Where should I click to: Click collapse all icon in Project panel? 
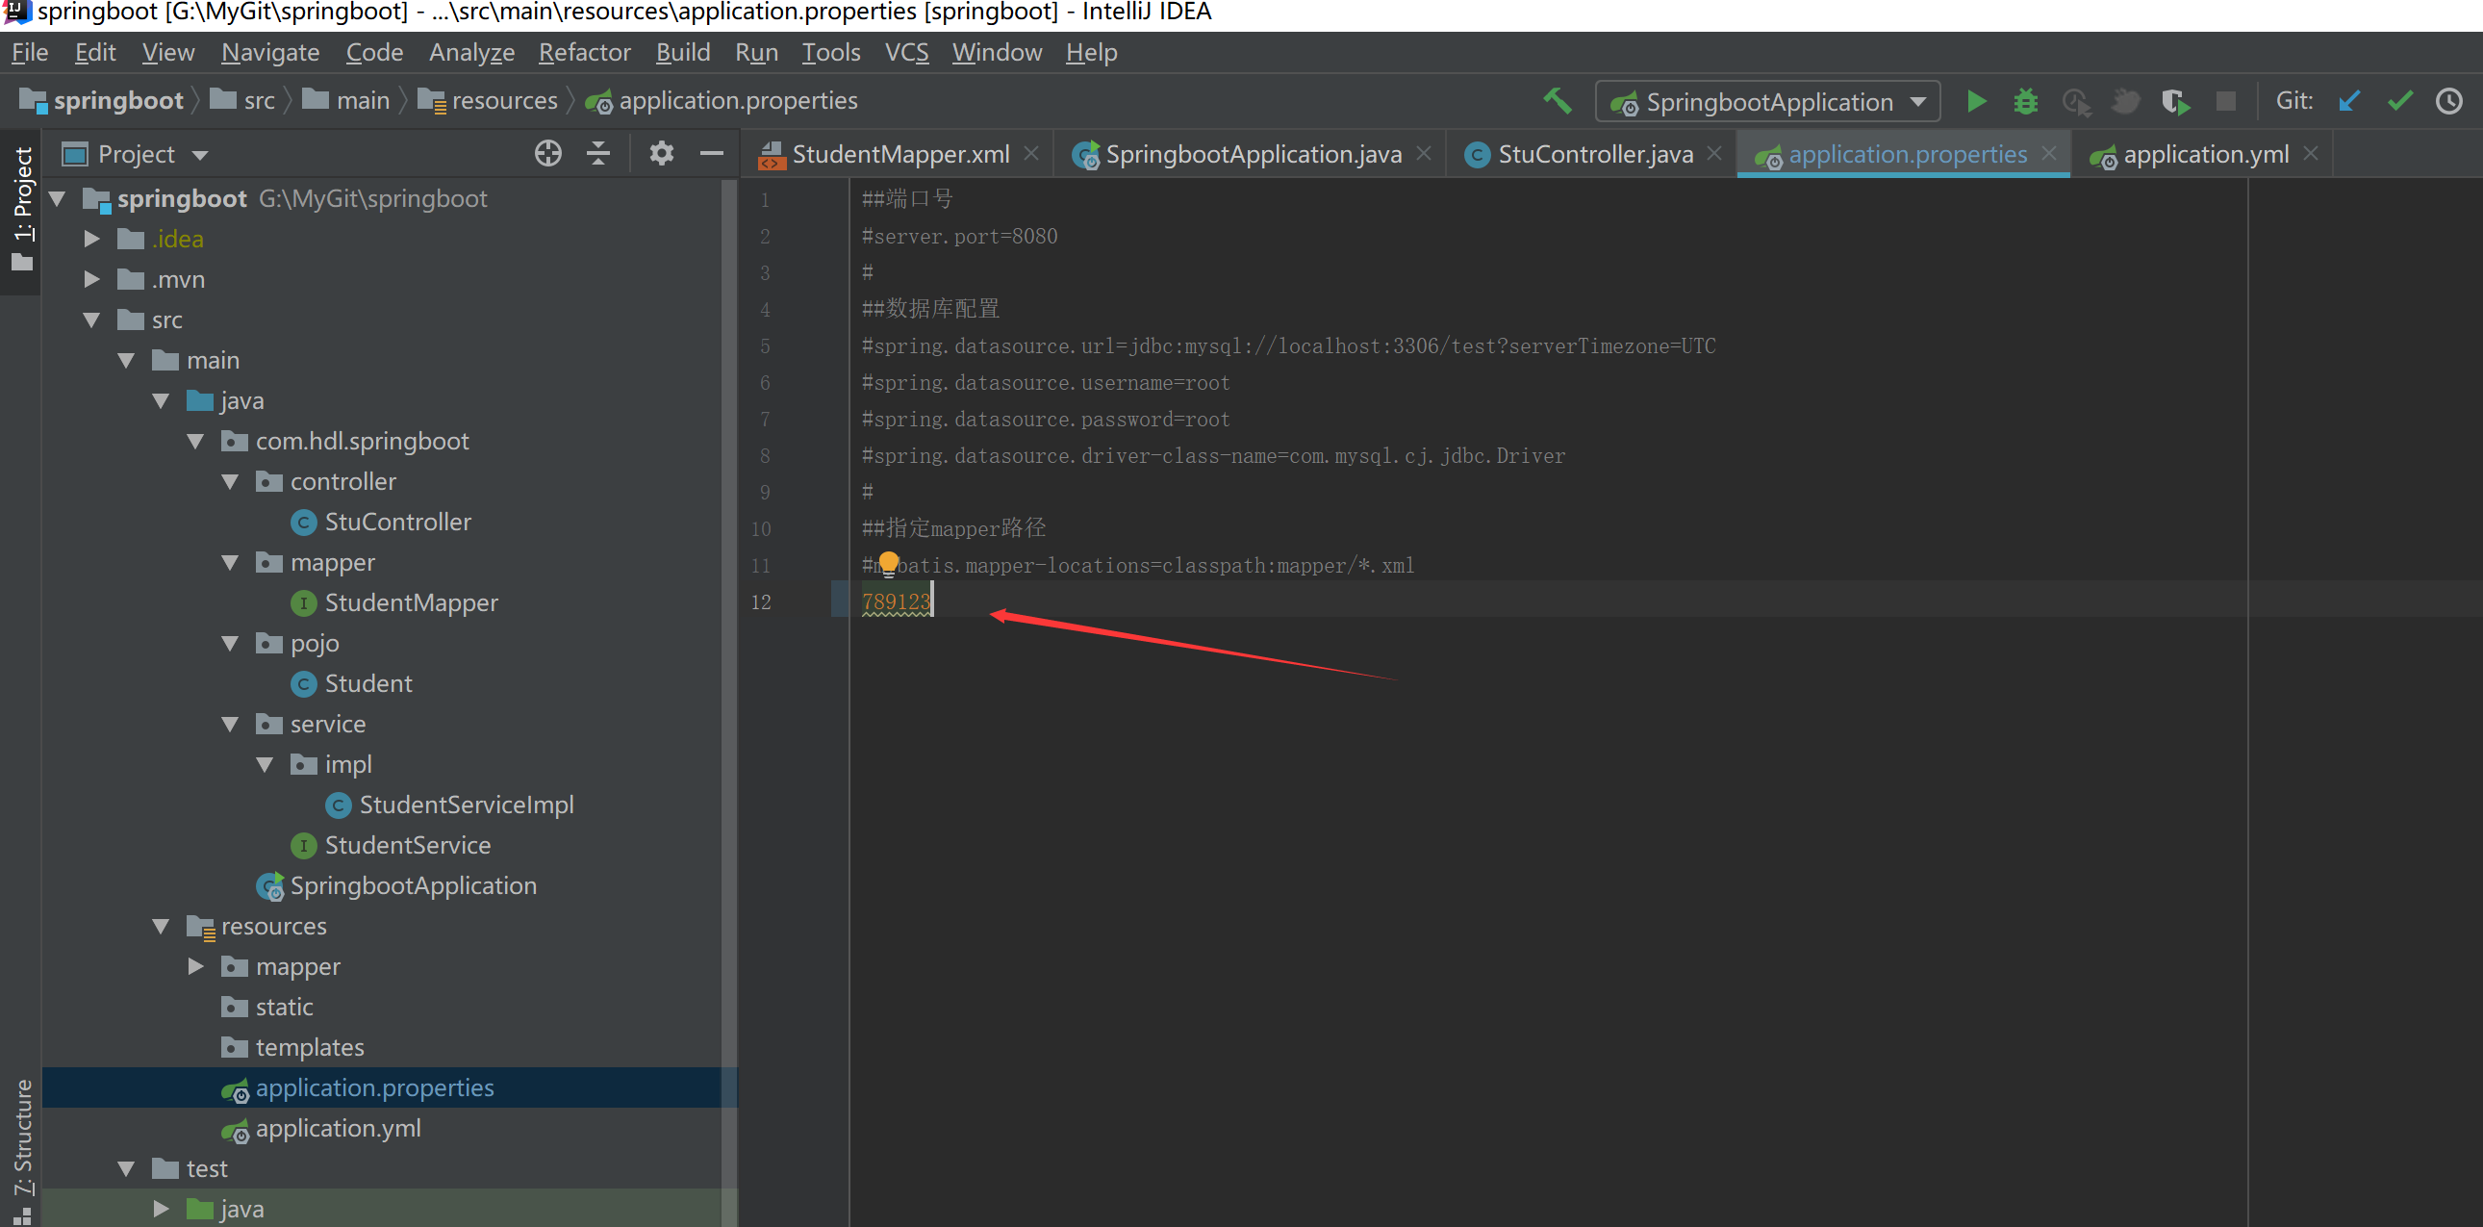pos(598,153)
